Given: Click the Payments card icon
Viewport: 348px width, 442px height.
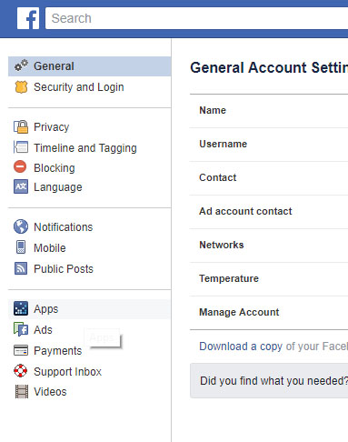Looking at the screenshot, I should point(21,350).
